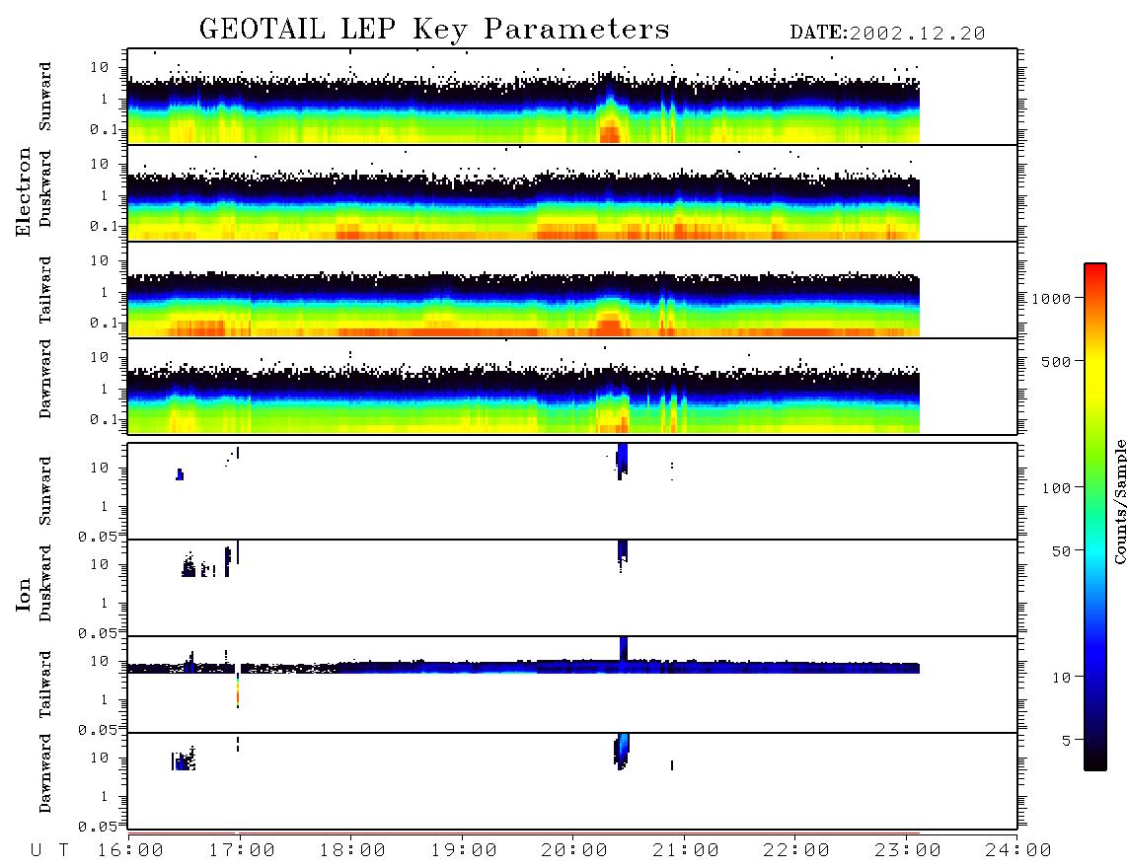Click the Electron Sunward panel label
The image size is (1127, 868).
pos(45,97)
